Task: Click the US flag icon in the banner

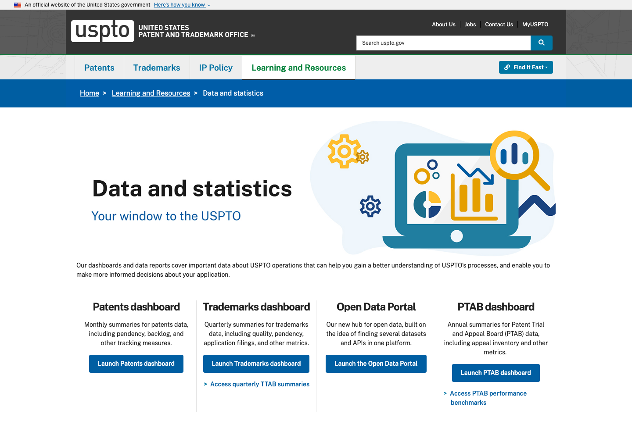Action: click(17, 4)
